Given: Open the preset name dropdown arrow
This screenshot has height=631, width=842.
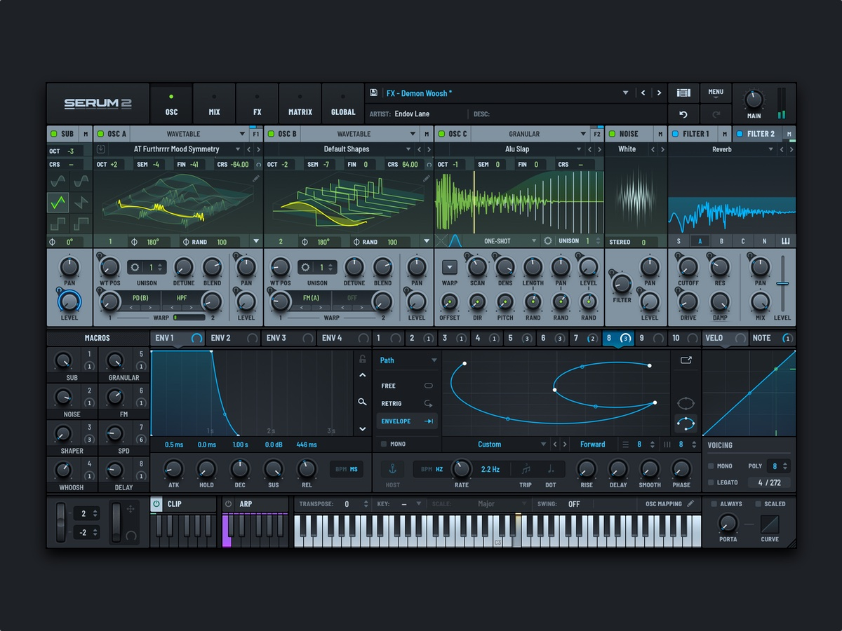Looking at the screenshot, I should pyautogui.click(x=626, y=93).
